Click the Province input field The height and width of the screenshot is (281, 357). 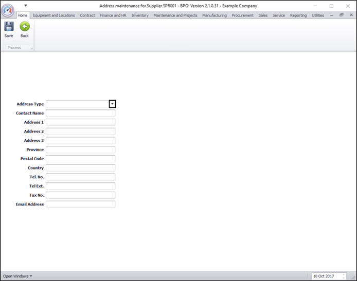[x=81, y=149]
